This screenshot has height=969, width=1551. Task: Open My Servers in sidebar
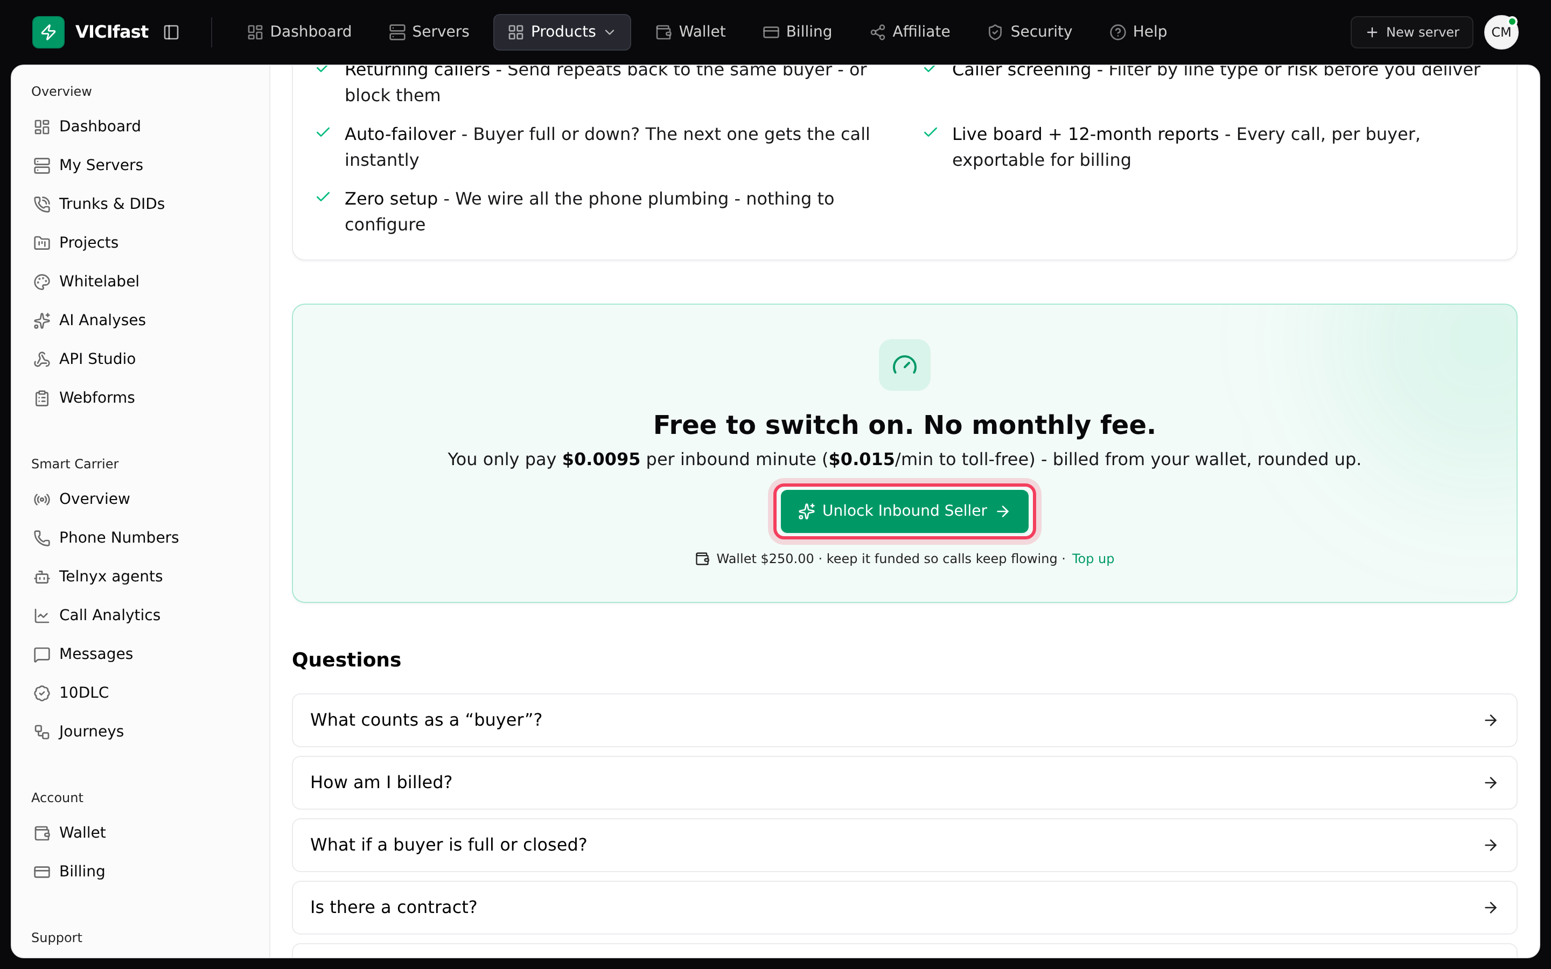(88, 165)
